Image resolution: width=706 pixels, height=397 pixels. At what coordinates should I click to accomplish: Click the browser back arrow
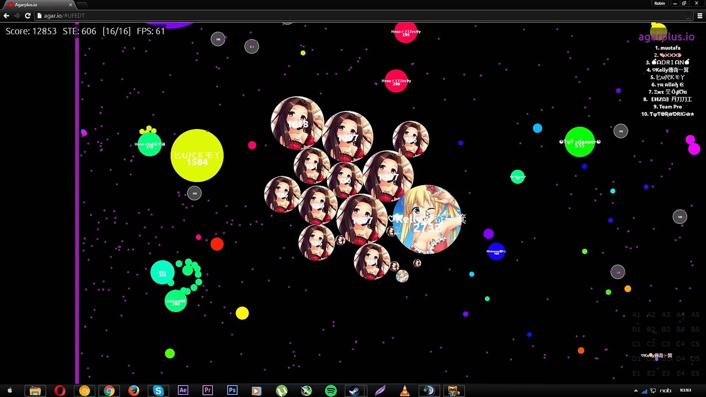7,16
